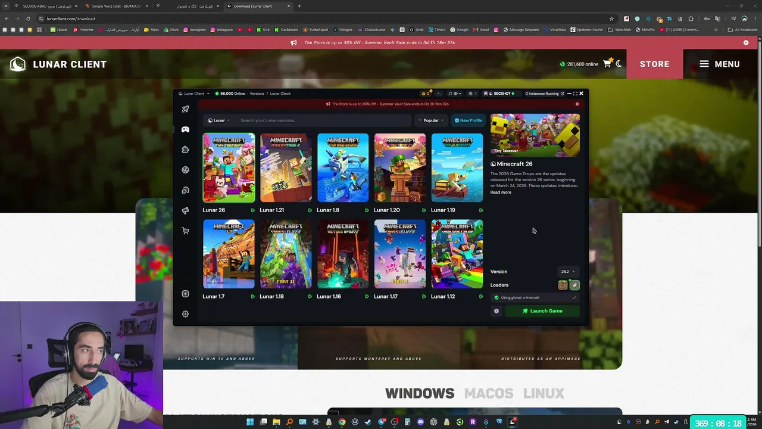The image size is (762, 429).
Task: Open the Popular sort dropdown
Action: (x=431, y=120)
